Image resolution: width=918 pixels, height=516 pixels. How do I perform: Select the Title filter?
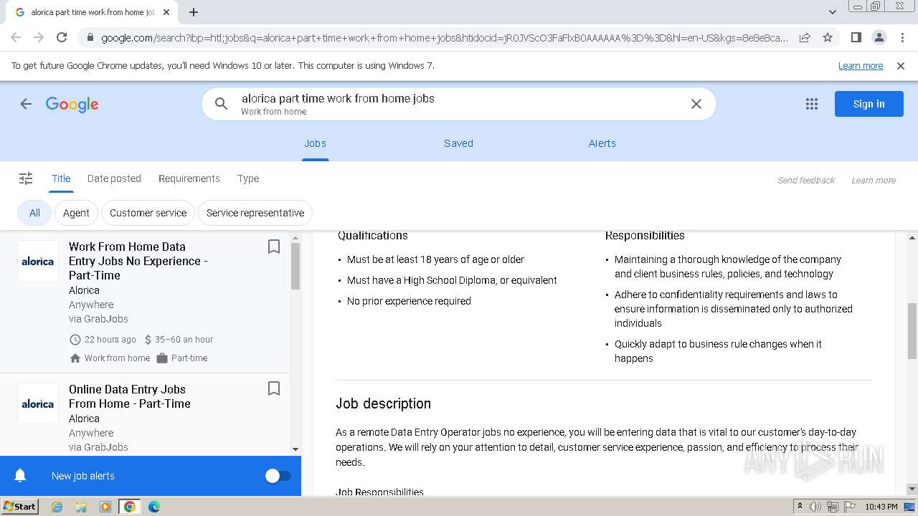click(61, 178)
